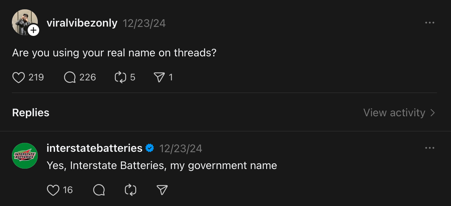
Task: Expand View activity chevron
Action: coord(433,113)
